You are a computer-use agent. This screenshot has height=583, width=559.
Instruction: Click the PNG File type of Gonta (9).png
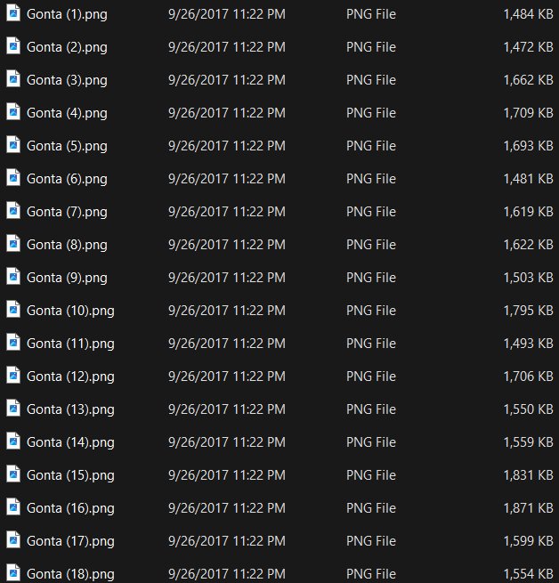tap(371, 278)
